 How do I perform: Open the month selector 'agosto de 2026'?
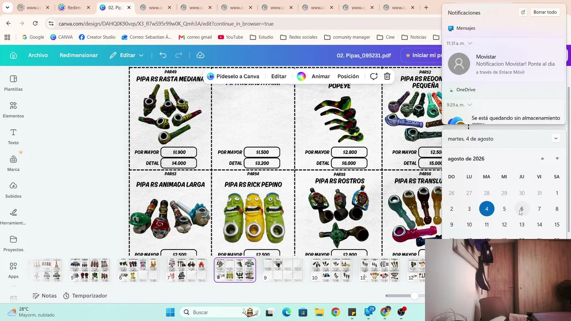pyautogui.click(x=466, y=159)
